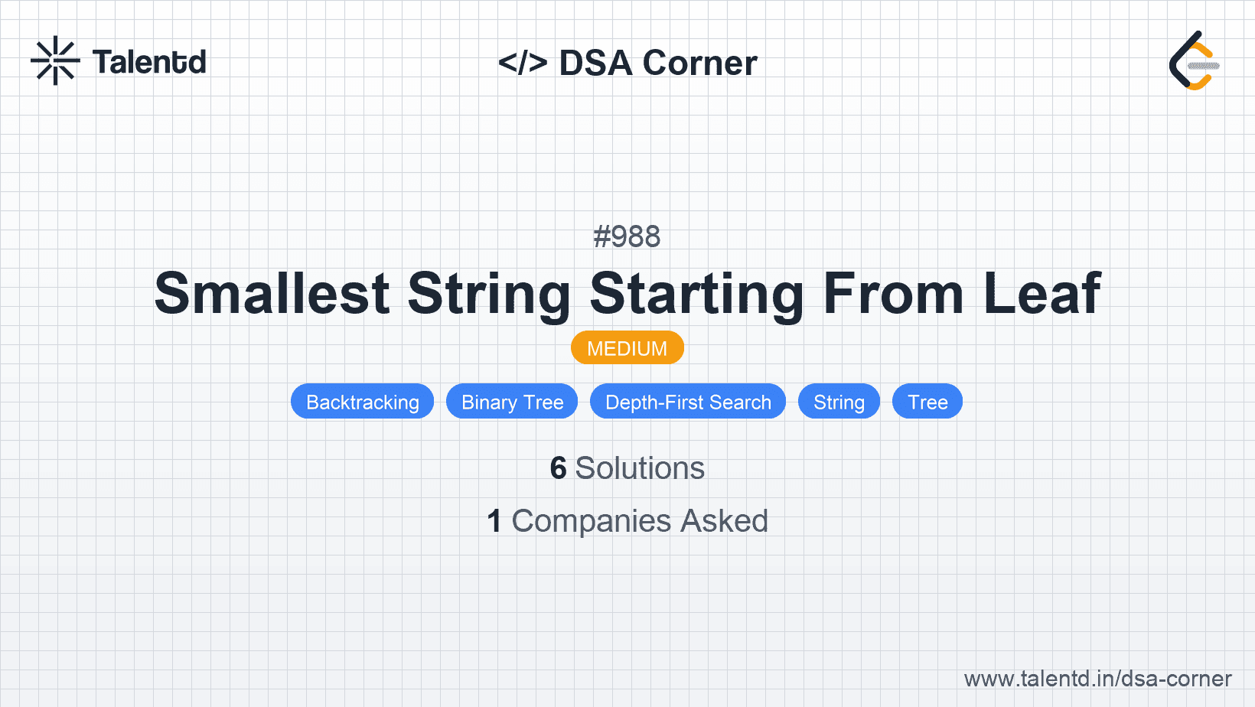Select the "DSA Corner" heading text
Image resolution: width=1255 pixels, height=707 pixels.
pos(658,63)
